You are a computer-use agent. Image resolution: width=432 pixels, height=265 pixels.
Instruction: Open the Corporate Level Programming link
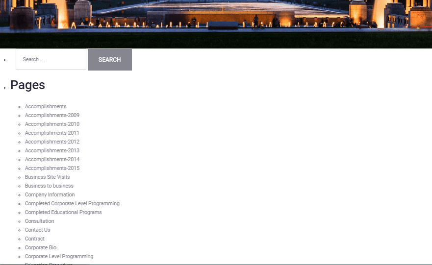[x=59, y=256]
